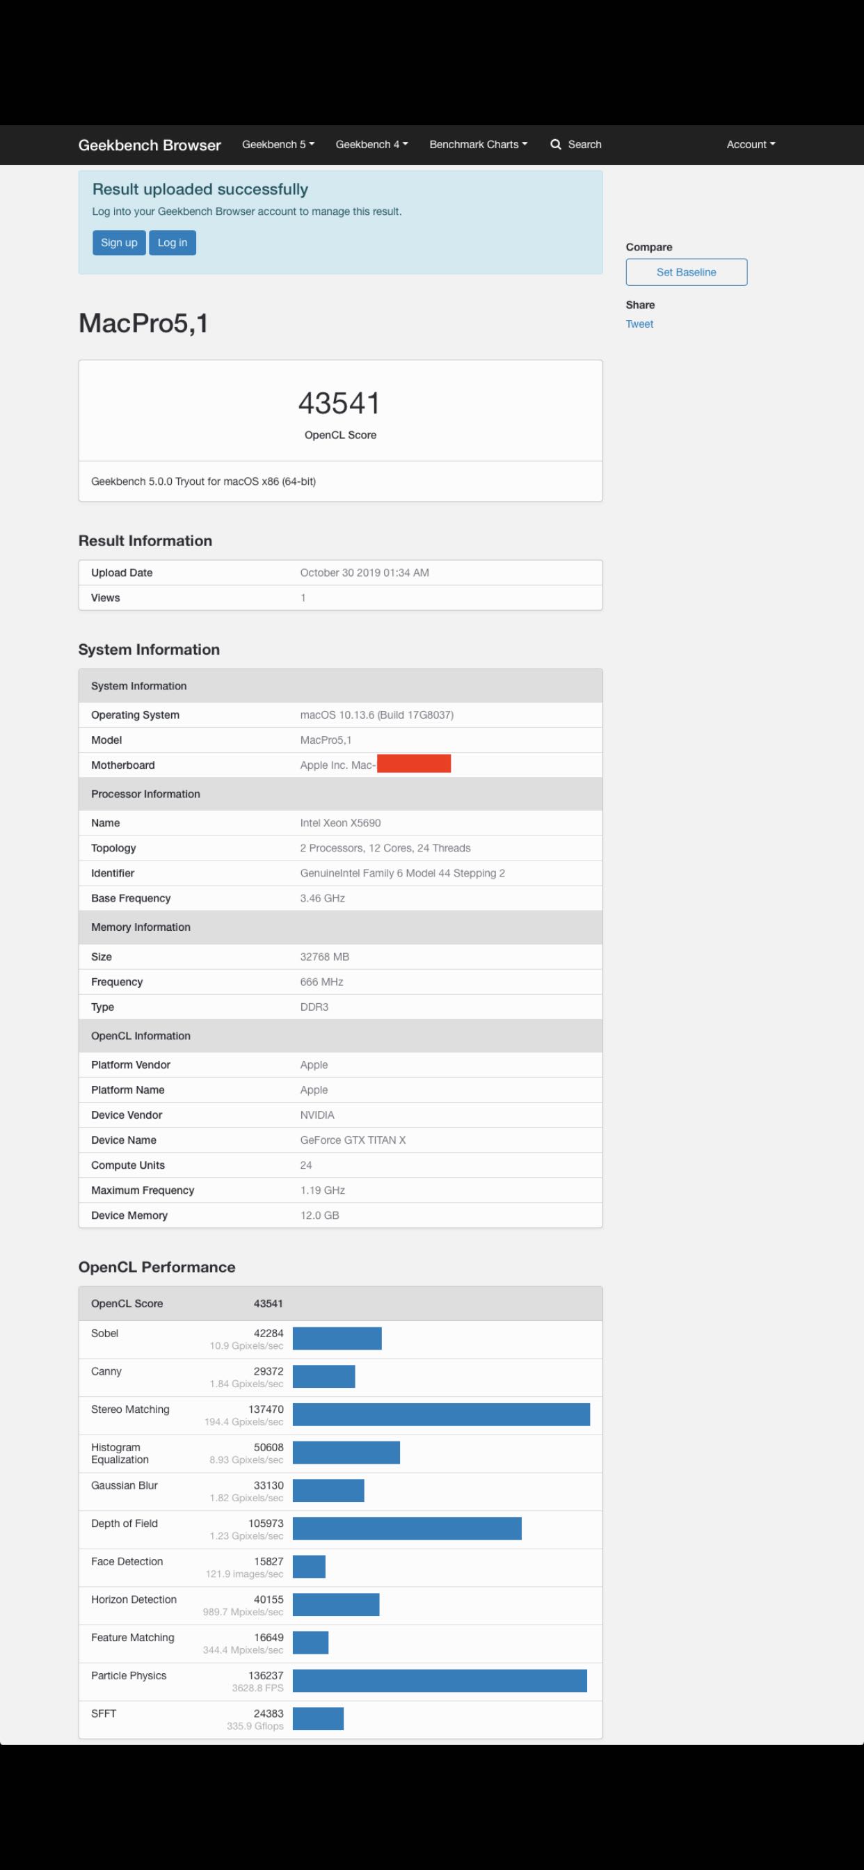Expand the Geekbench 4 dropdown
The height and width of the screenshot is (1870, 864).
click(371, 145)
